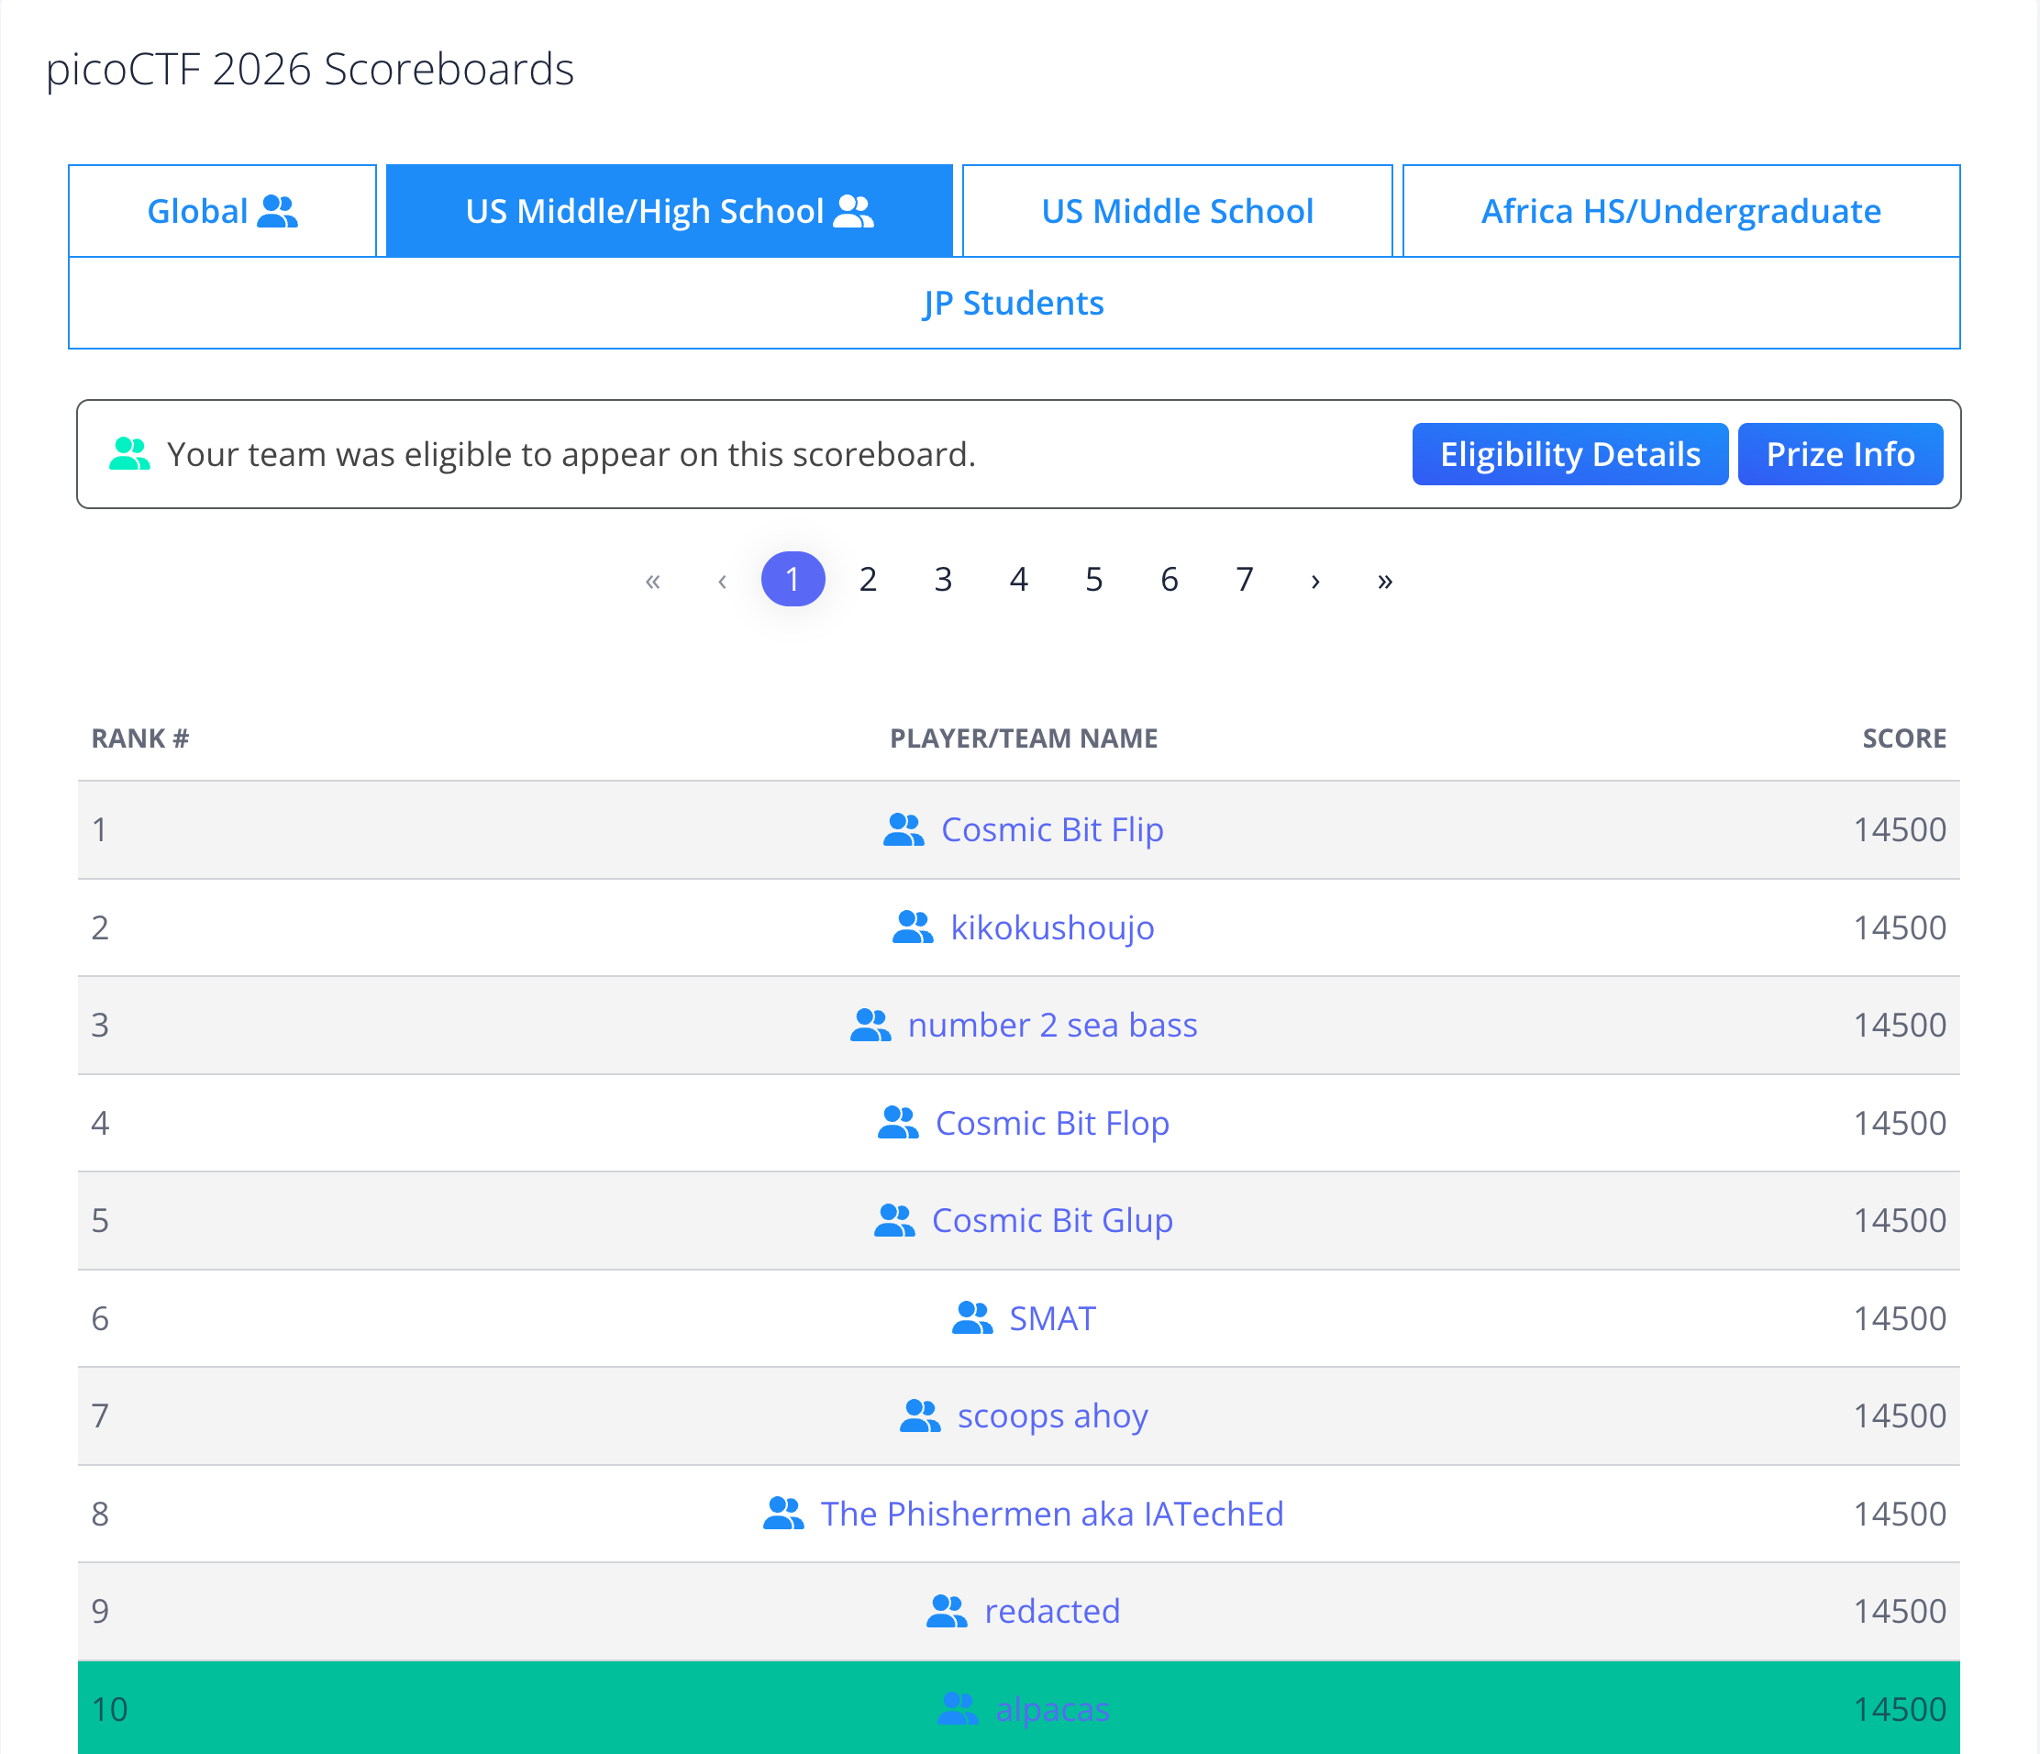
Task: Switch to Global scoreboard tab
Action: tap(223, 211)
